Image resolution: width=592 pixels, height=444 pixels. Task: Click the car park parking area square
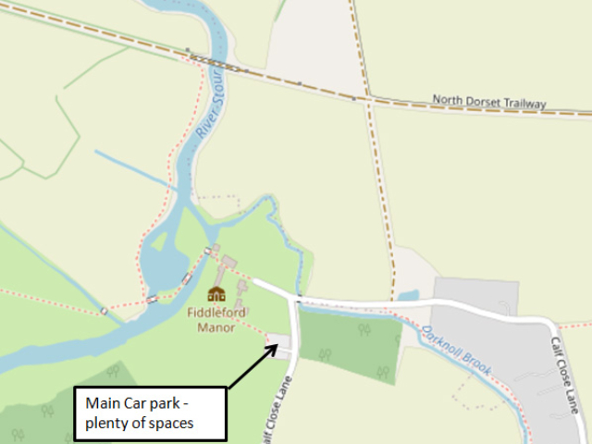[278, 340]
